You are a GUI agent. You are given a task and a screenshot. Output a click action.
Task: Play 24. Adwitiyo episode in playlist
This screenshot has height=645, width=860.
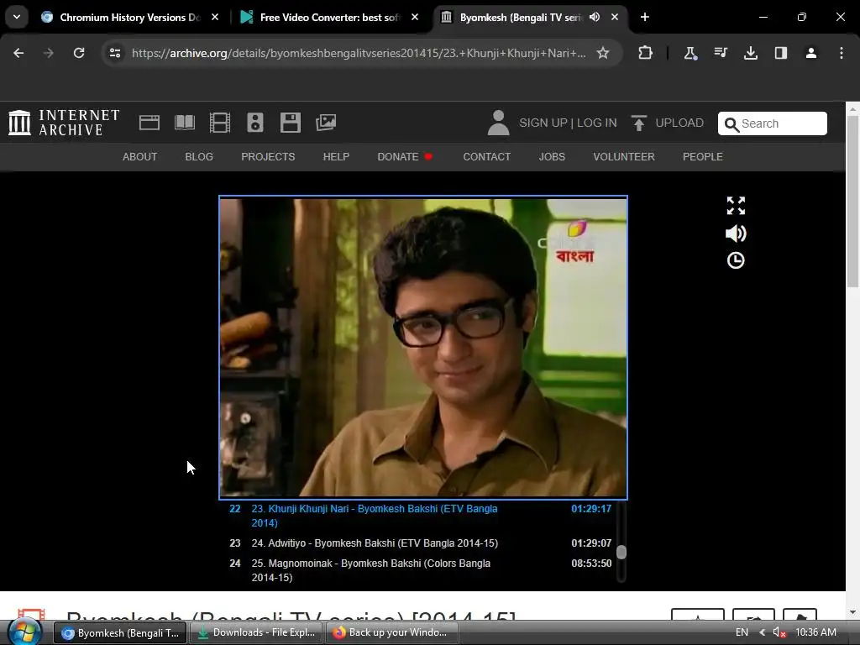420,543
